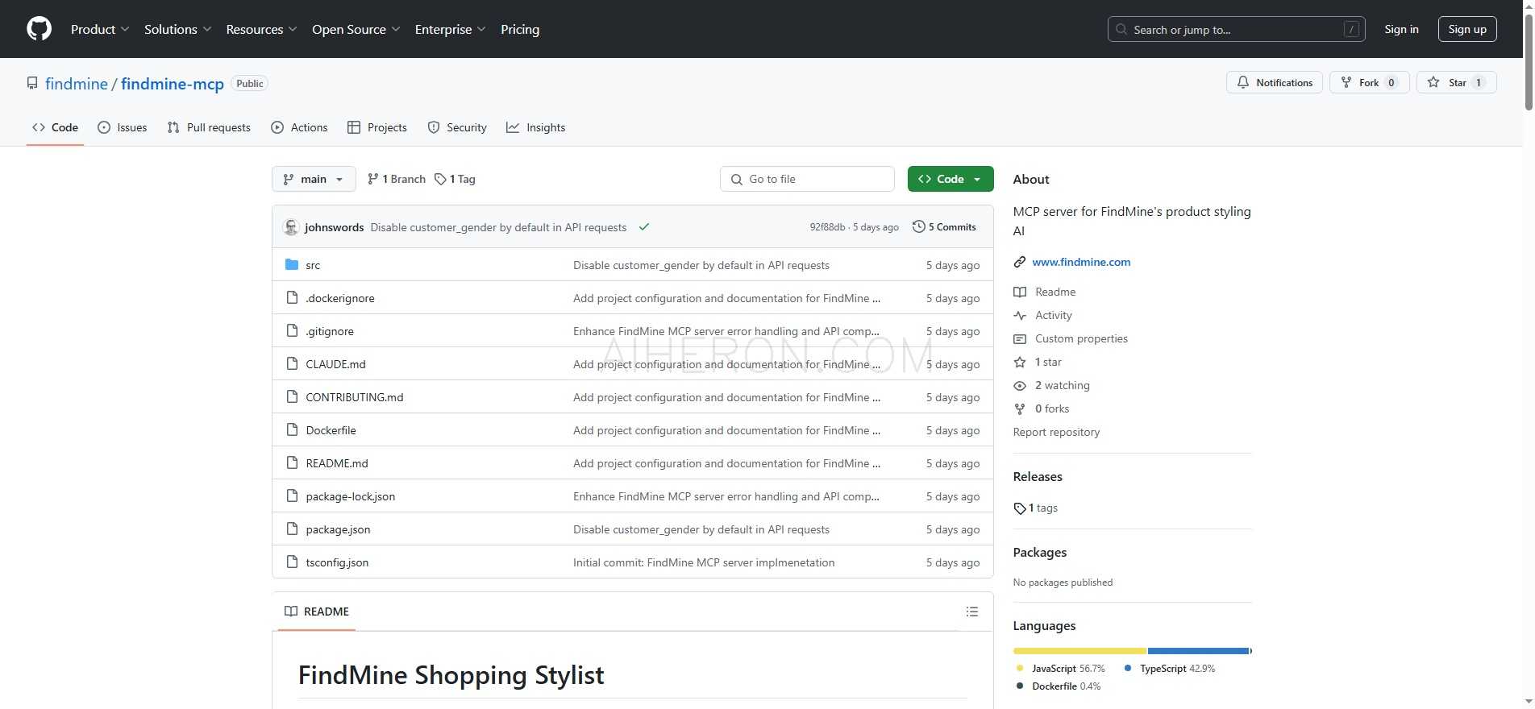The width and height of the screenshot is (1535, 709).
Task: Open the package.json file
Action: click(x=338, y=529)
